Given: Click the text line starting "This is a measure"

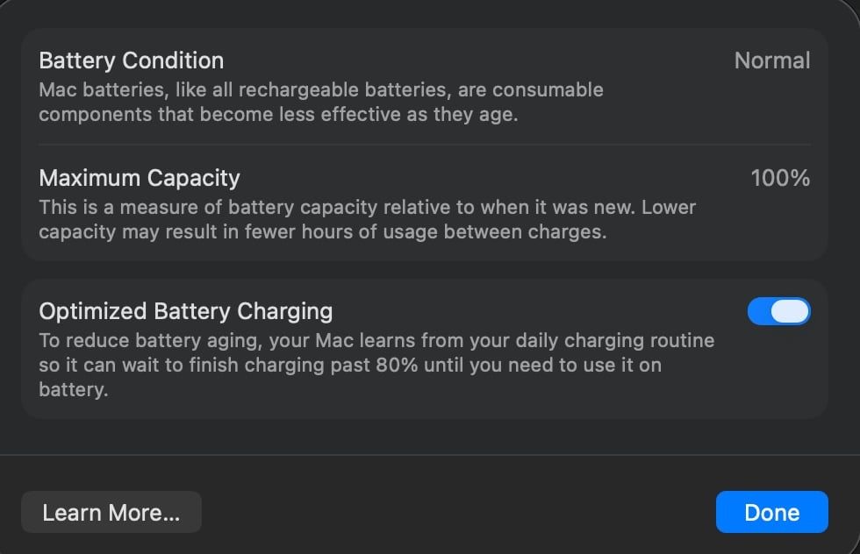Looking at the screenshot, I should 367,208.
